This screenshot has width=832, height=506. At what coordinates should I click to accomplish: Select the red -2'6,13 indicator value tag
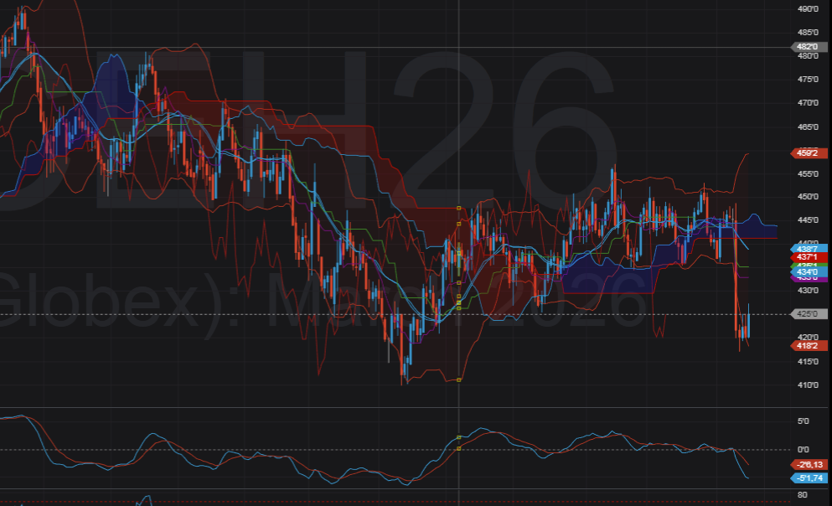tap(809, 464)
